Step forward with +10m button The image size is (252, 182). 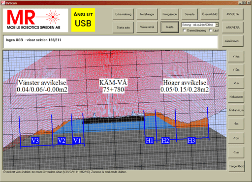click(x=236, y=70)
